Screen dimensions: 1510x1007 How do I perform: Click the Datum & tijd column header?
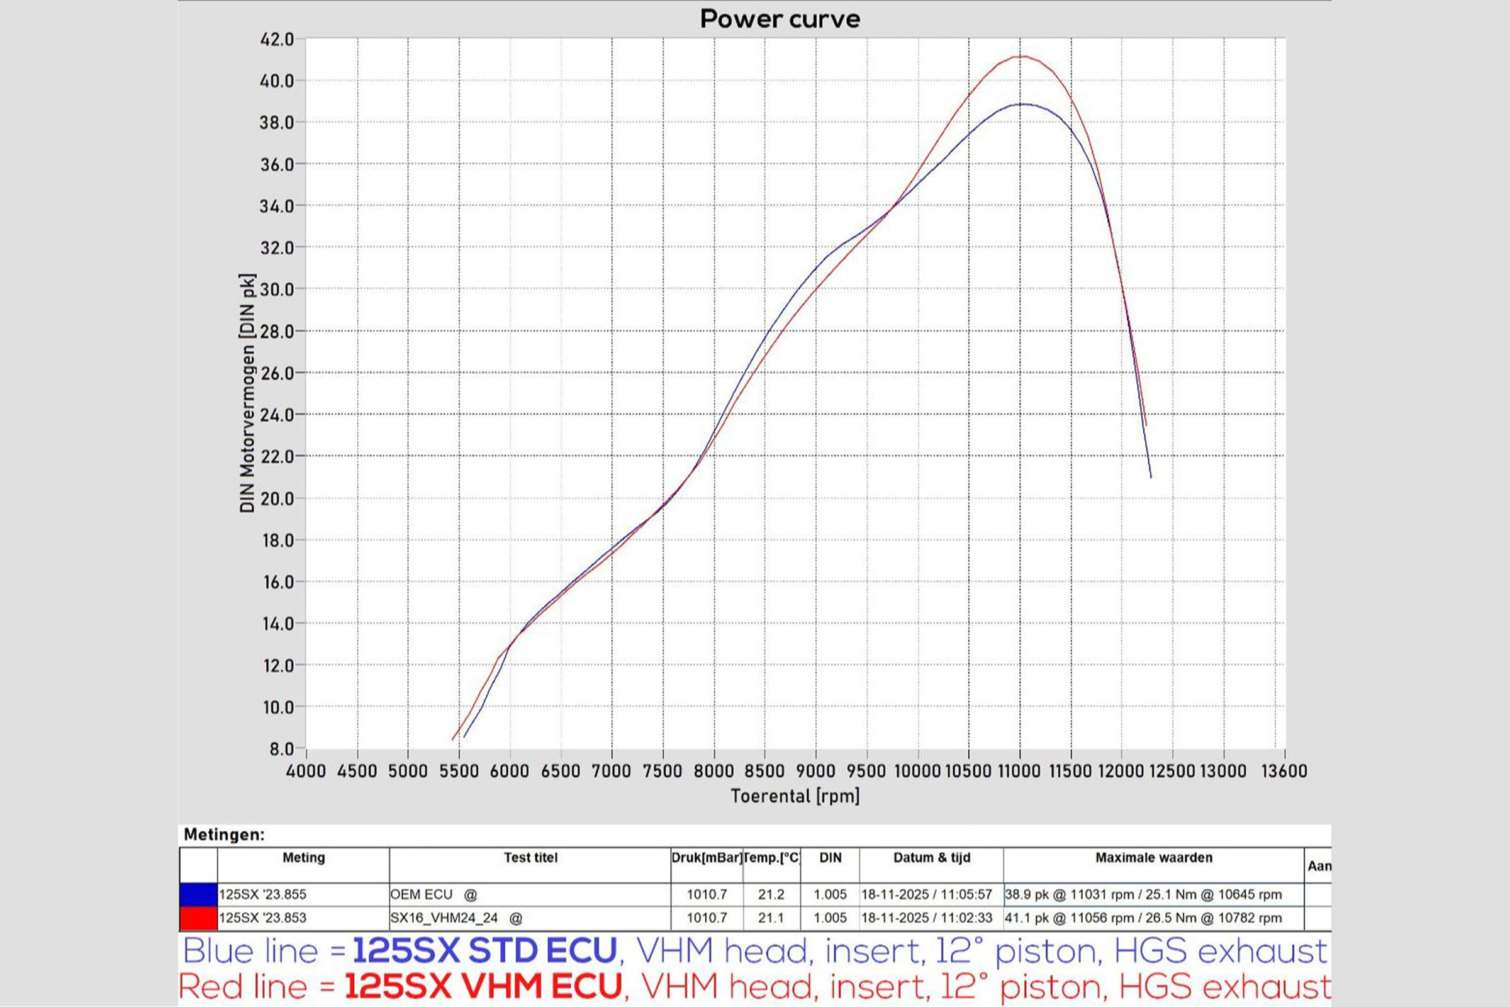click(x=932, y=858)
